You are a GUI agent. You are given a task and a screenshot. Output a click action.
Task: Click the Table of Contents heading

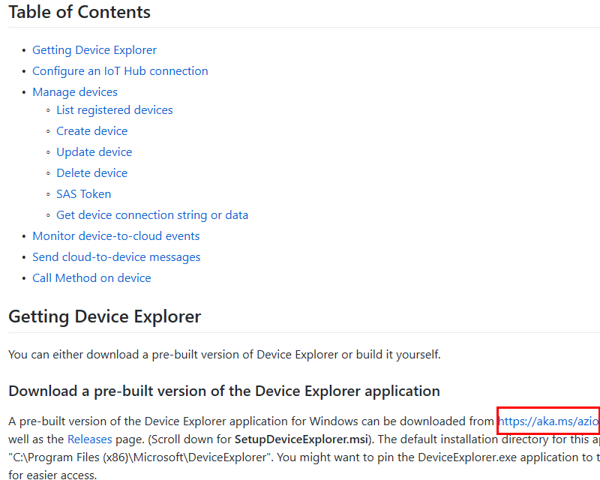pos(79,12)
